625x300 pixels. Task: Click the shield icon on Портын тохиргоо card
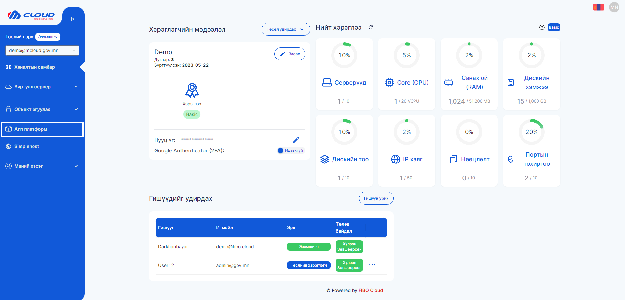click(x=511, y=159)
